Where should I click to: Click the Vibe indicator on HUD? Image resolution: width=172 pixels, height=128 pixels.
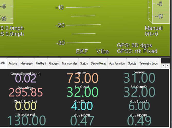[x=103, y=51]
